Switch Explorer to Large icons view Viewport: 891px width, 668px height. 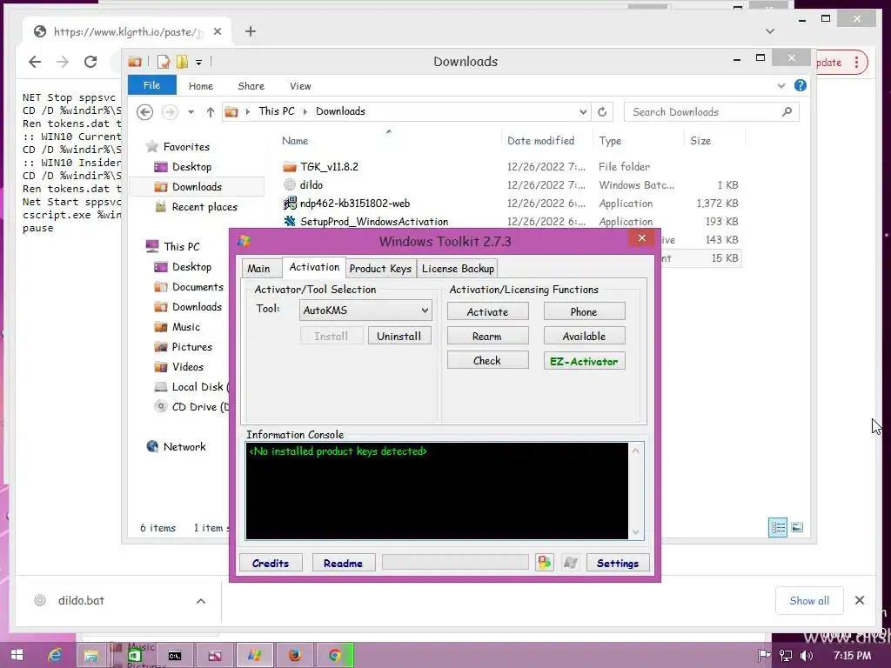point(797,528)
